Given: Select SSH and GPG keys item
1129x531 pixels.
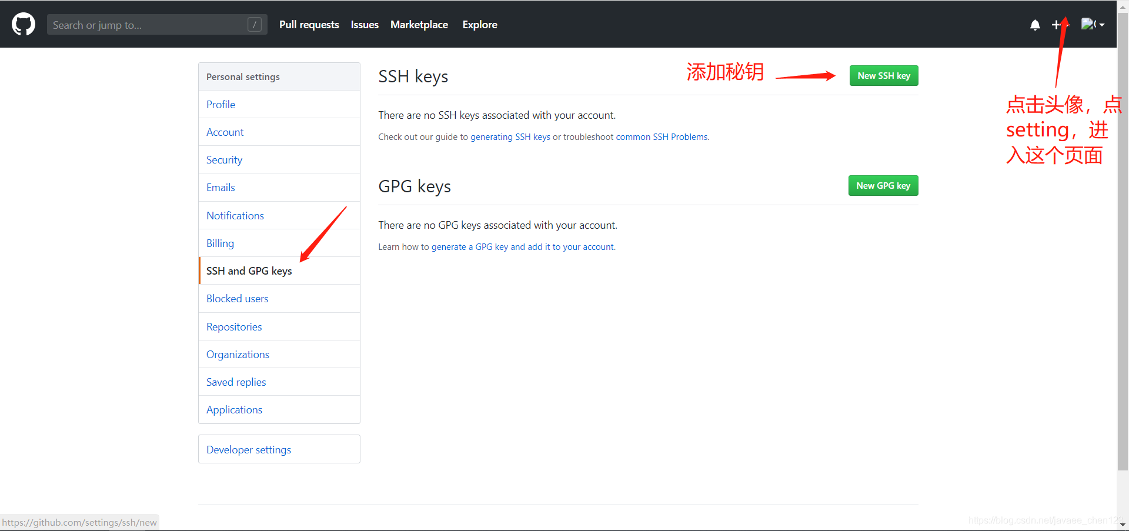Looking at the screenshot, I should coord(279,270).
